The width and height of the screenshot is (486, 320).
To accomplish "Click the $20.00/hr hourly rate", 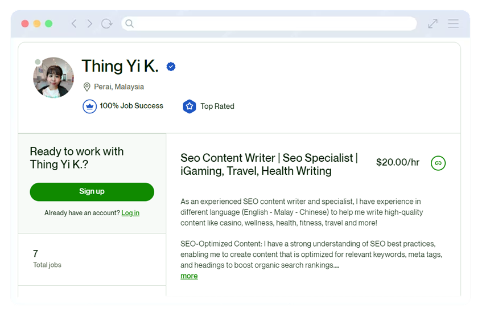I will coord(398,163).
